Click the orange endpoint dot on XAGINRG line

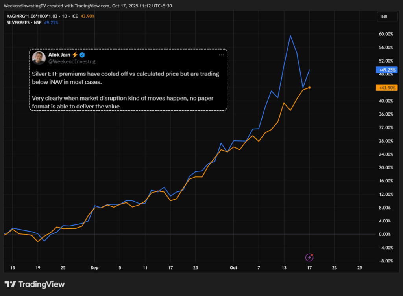[309, 88]
